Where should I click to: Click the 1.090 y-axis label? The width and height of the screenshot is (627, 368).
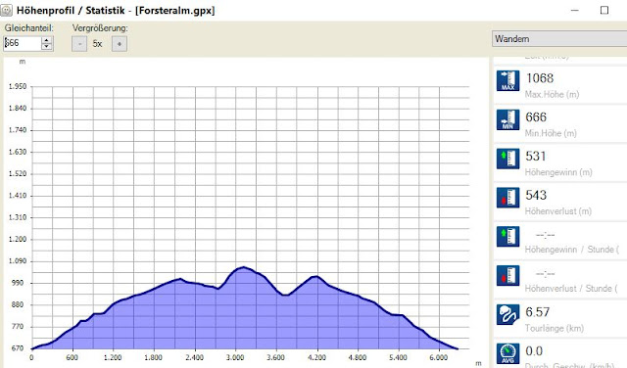coord(18,261)
